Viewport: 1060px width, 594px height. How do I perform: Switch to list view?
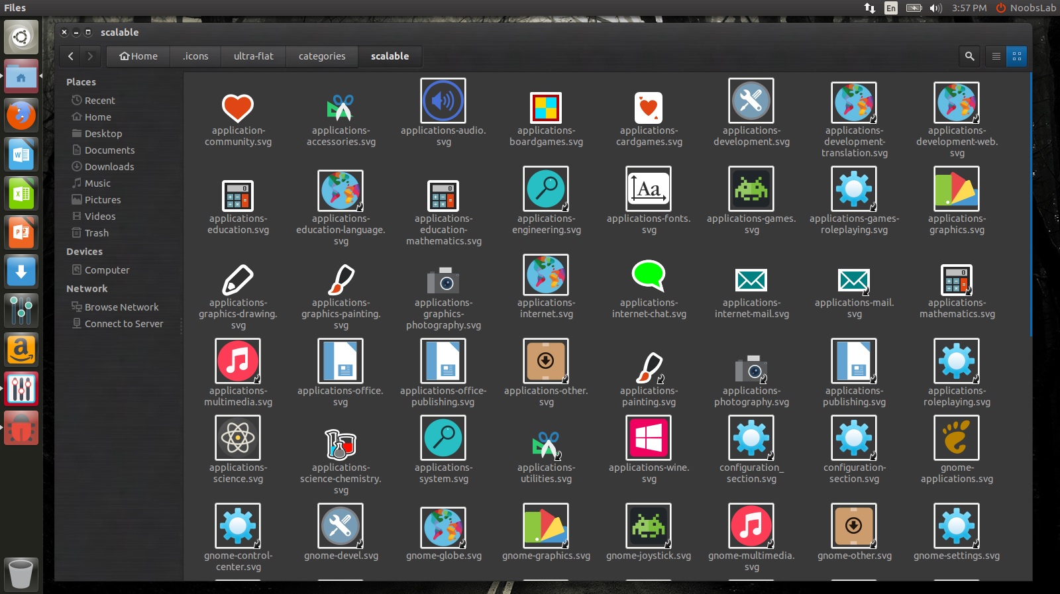pos(996,56)
